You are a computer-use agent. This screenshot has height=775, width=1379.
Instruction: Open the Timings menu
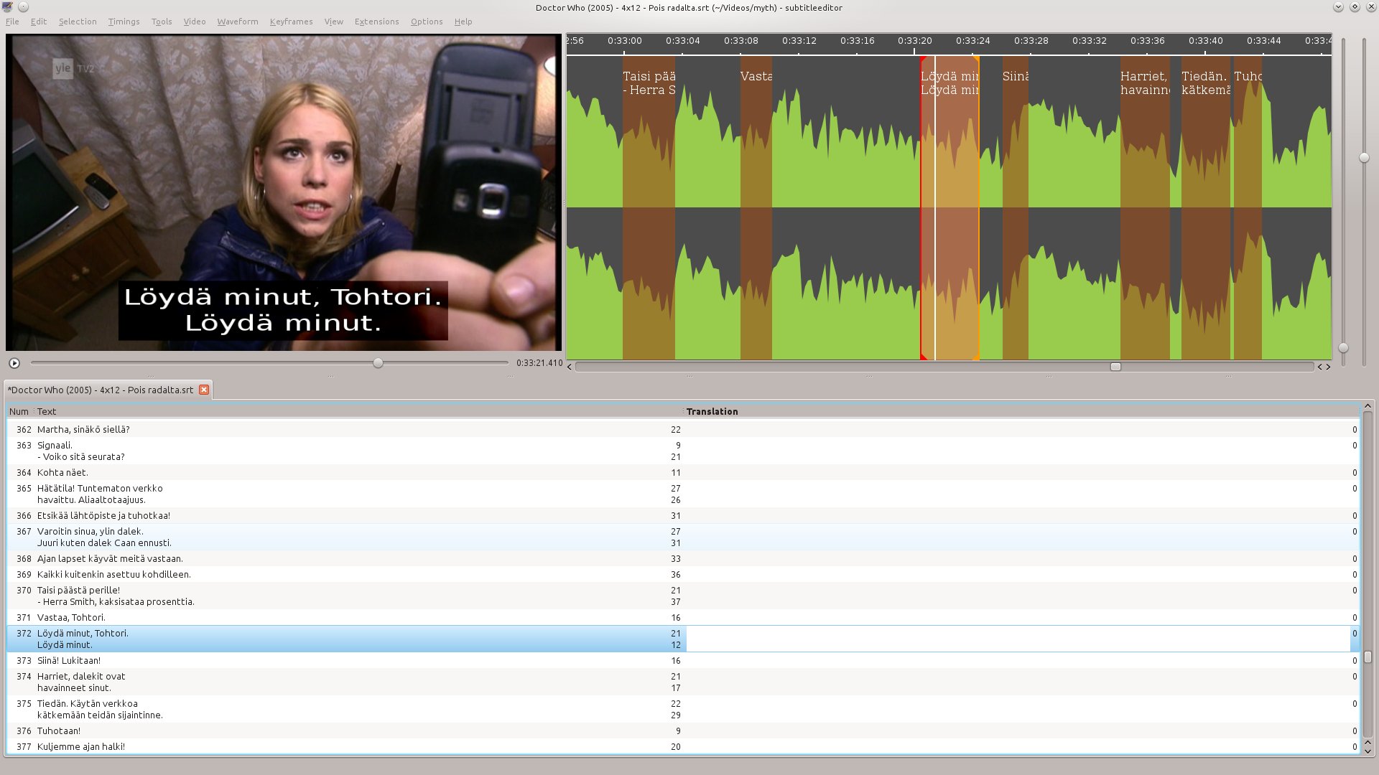click(124, 22)
